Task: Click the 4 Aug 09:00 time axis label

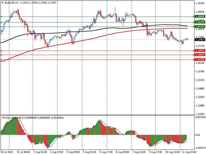Action: [73, 152]
